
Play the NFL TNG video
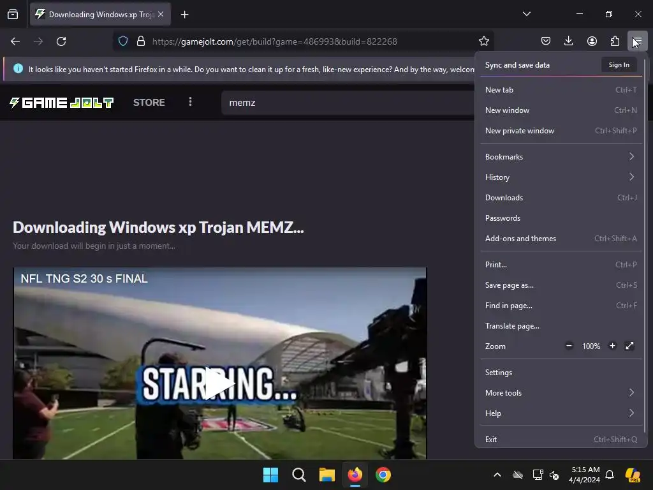point(220,383)
